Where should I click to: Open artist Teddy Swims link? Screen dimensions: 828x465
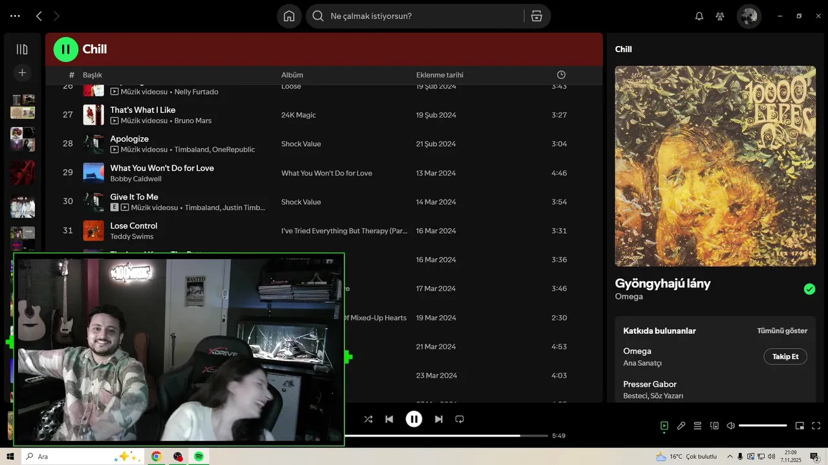pyautogui.click(x=132, y=237)
